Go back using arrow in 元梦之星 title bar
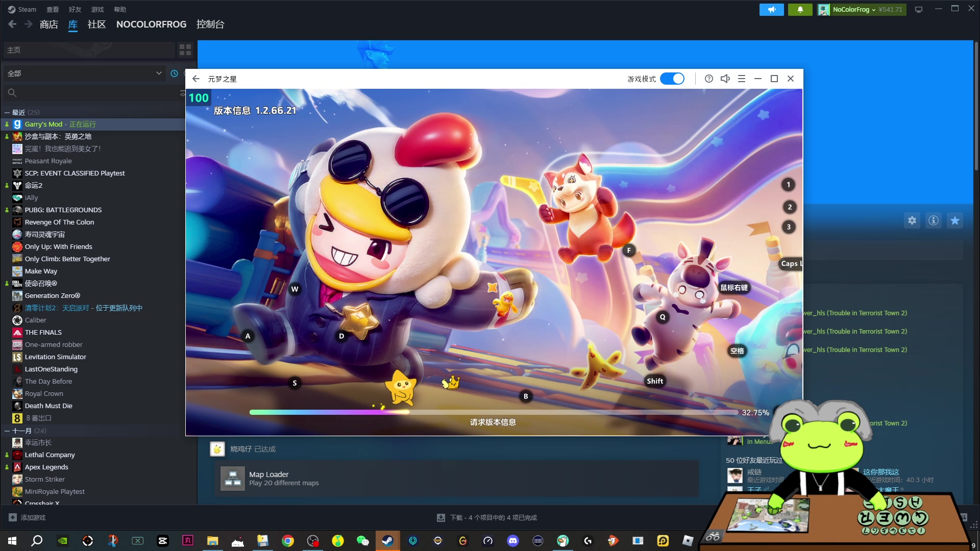The height and width of the screenshot is (551, 980). pyautogui.click(x=196, y=79)
